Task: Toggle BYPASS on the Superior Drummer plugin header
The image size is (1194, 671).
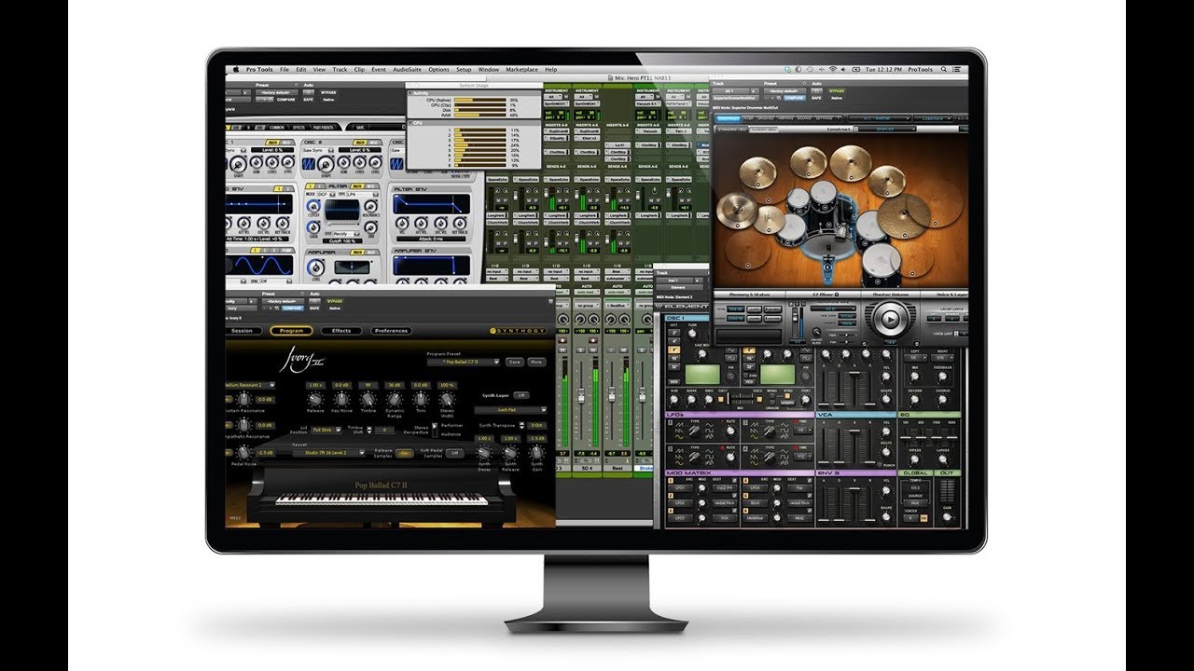Action: coord(836,91)
